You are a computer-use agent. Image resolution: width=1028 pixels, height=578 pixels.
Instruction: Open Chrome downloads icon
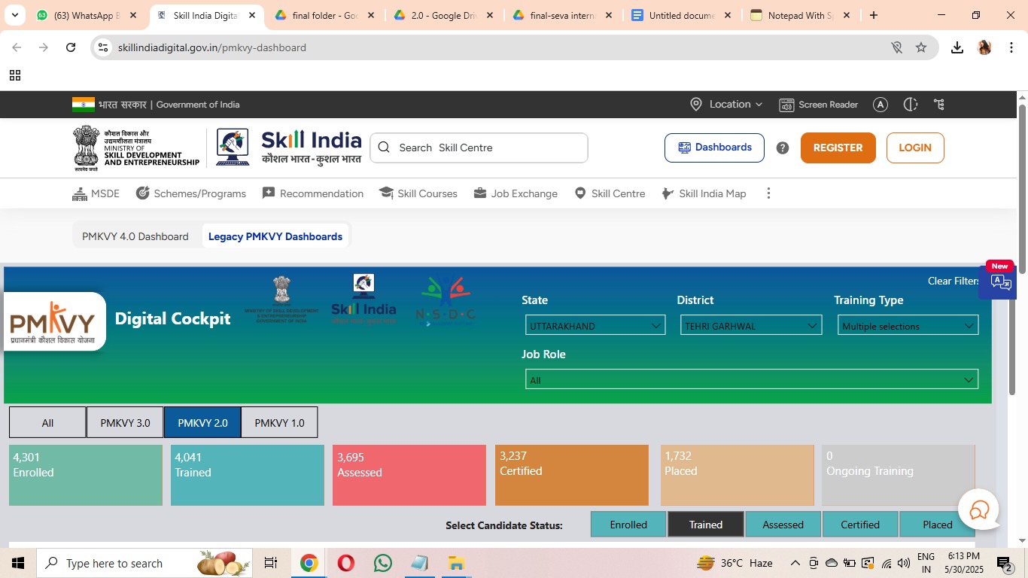(957, 47)
